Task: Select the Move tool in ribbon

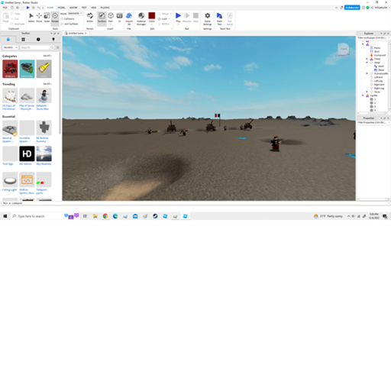Action: click(x=39, y=18)
